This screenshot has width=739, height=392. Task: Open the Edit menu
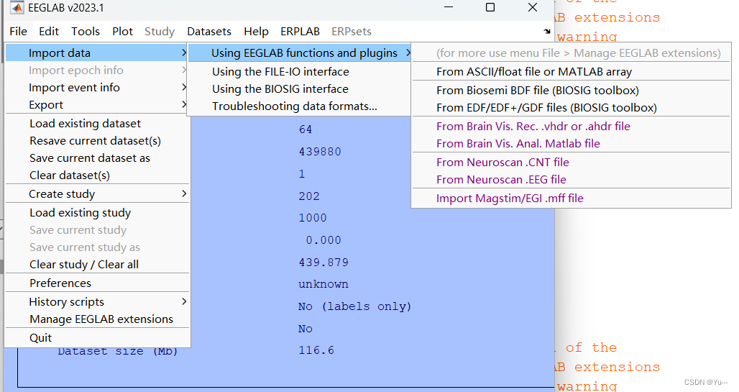(49, 32)
